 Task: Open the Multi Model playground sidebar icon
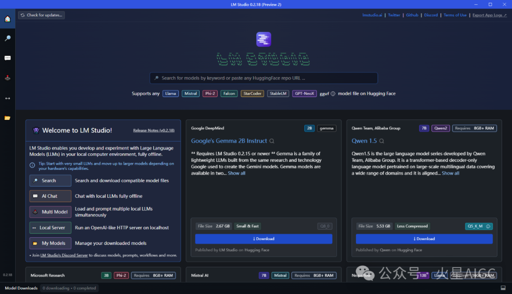(8, 78)
